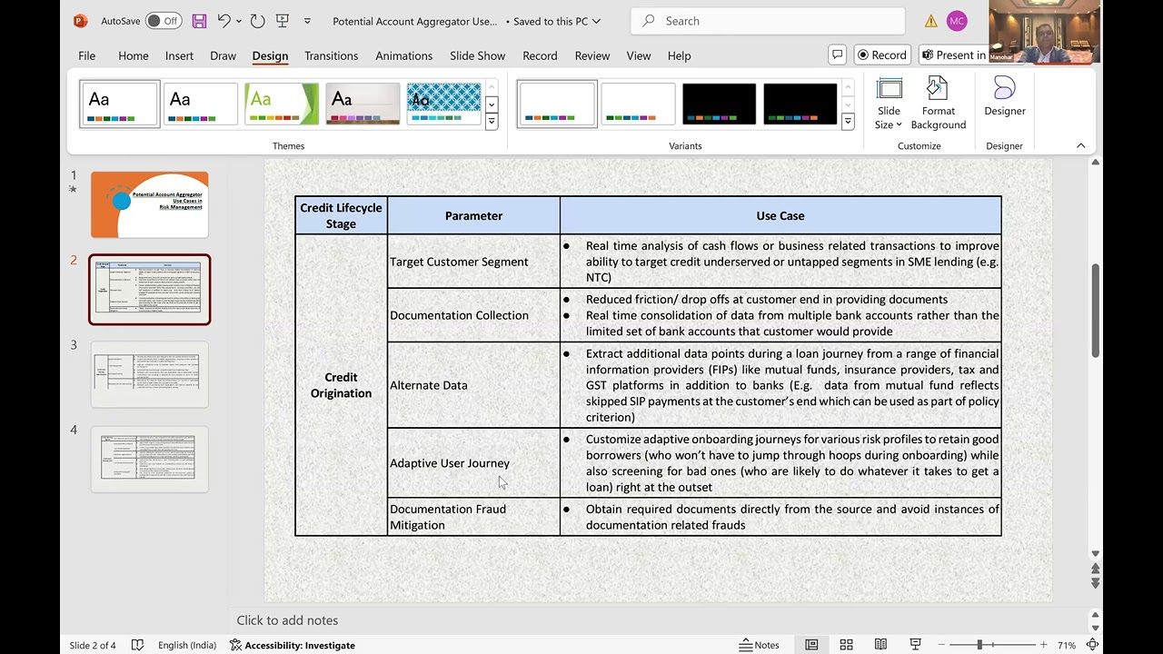
Task: Toggle the AutoSave switch
Action: click(163, 21)
